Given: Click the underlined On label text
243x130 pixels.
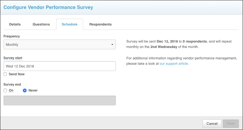Looking at the screenshot, I should click(11, 90).
